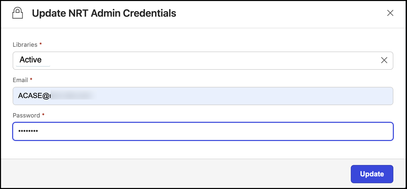This screenshot has height=189, width=407.
Task: Click the empty white area below Password
Action: coord(202,150)
